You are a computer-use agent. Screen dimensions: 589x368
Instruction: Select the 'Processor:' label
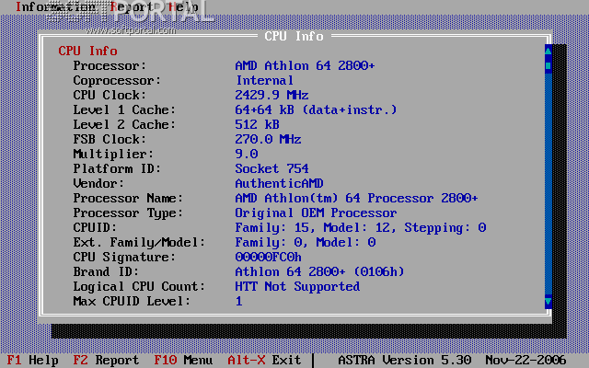[x=110, y=65]
